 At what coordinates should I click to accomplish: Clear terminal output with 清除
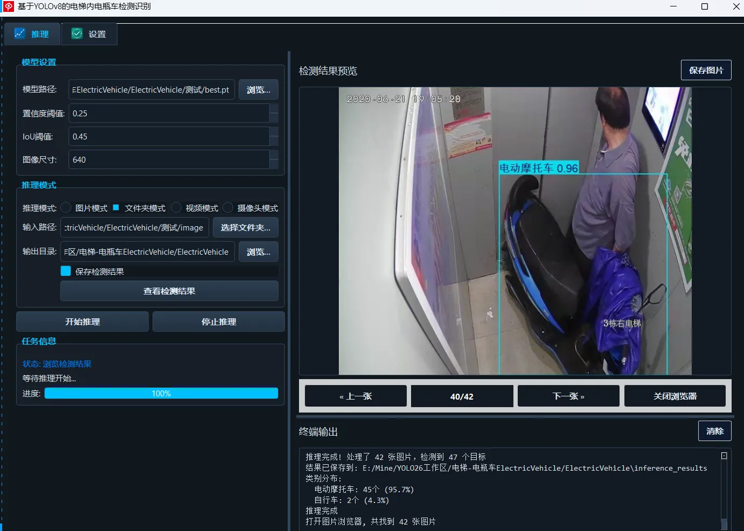tap(715, 431)
